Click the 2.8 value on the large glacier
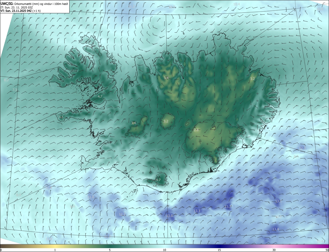 [x=196, y=130]
